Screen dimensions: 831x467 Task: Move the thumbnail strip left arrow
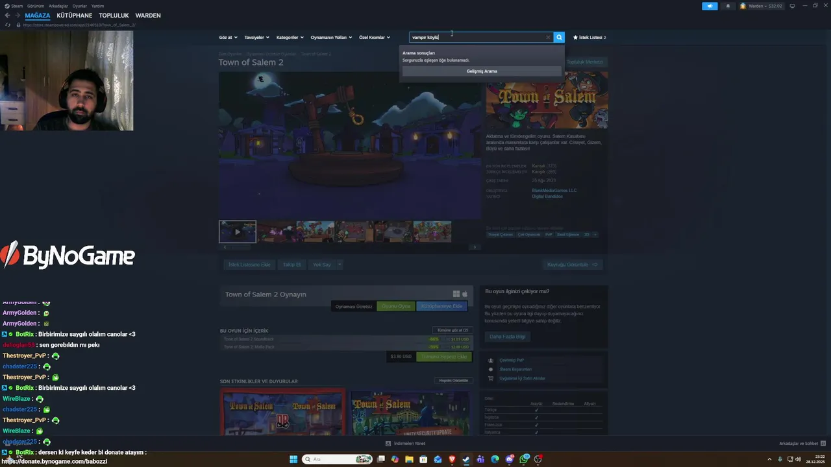click(x=225, y=247)
